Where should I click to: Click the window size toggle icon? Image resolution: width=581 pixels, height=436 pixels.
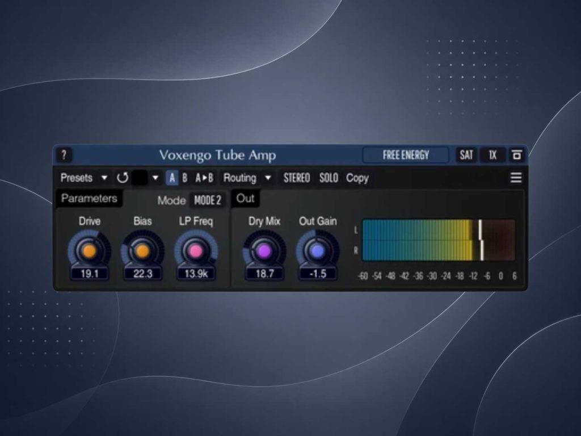[516, 154]
